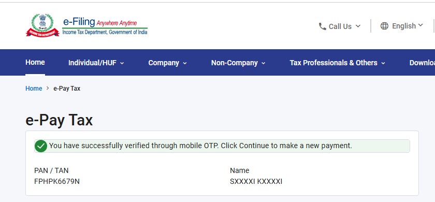Expand the Individual/HUF menu

(96, 63)
